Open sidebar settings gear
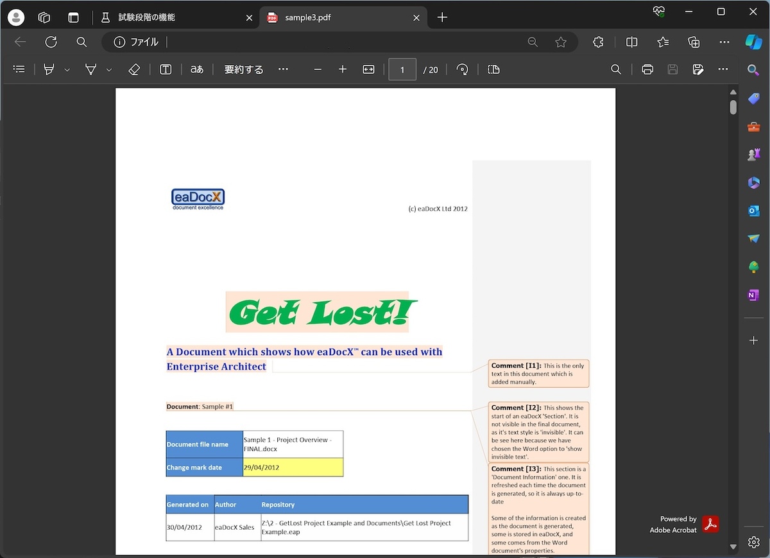Image resolution: width=770 pixels, height=558 pixels. (x=753, y=543)
